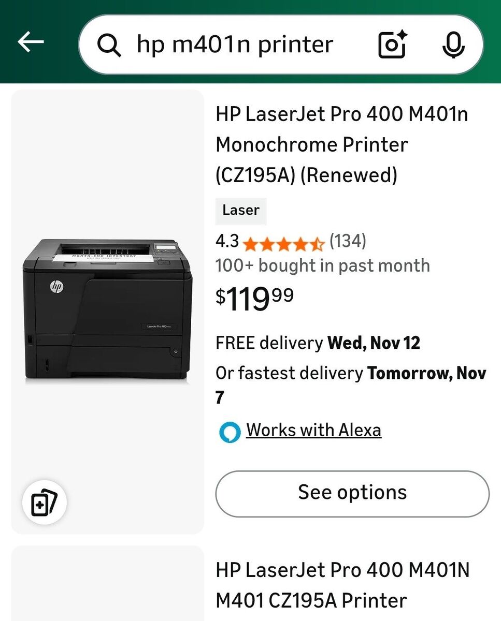Open camera lens visual search
The height and width of the screenshot is (621, 501).
393,45
